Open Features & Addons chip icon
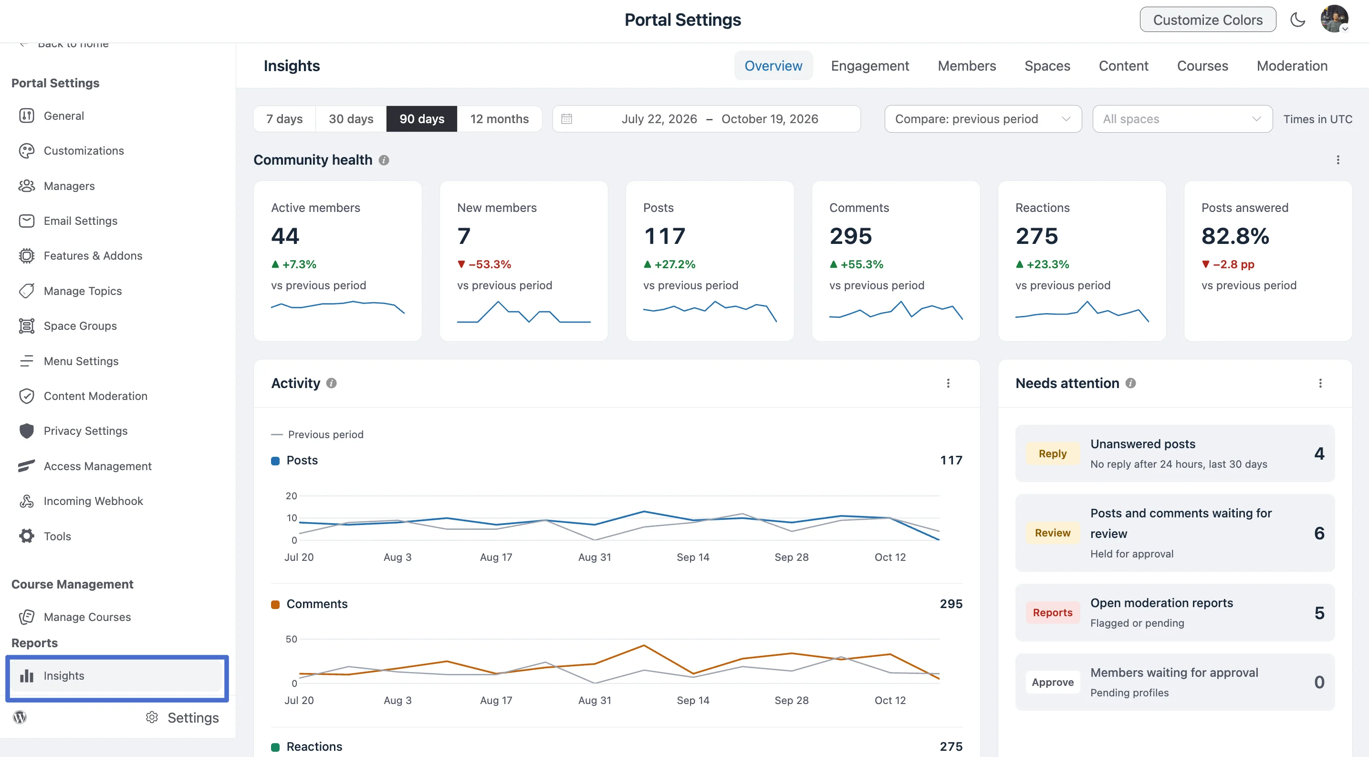This screenshot has width=1369, height=757. [27, 256]
